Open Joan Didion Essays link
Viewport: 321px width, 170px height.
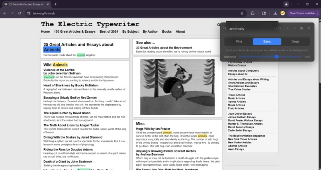coord(240,114)
